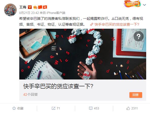Click the China flag badge icon
This screenshot has height=113, width=150.
click(40, 7)
